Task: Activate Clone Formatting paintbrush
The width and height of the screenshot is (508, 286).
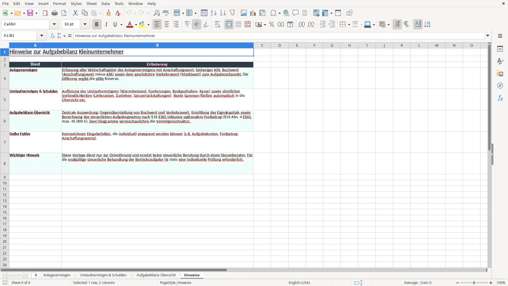Action: click(x=108, y=13)
